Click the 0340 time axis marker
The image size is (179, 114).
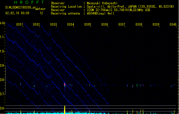(173, 25)
